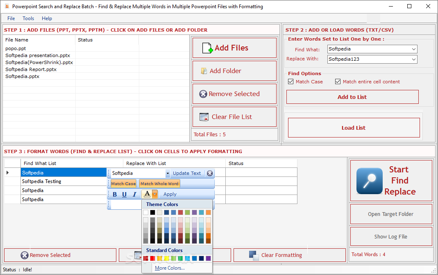
Task: Click Load List button
Action: coord(354,128)
